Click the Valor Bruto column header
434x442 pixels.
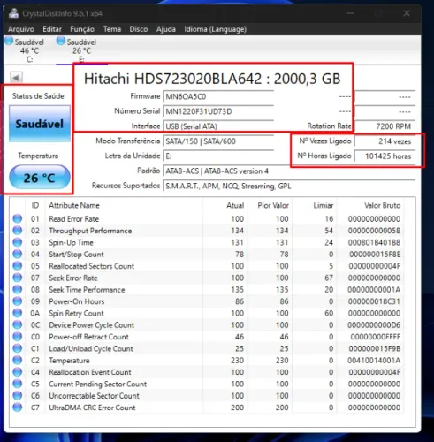pos(382,205)
